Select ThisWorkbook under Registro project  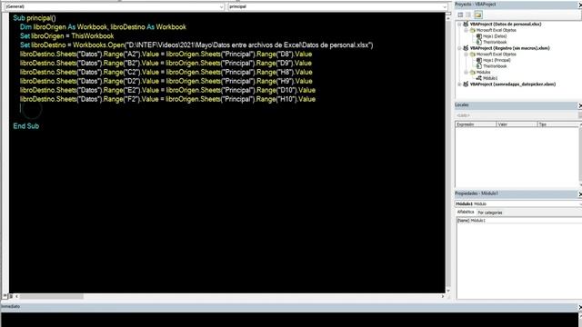(495, 66)
